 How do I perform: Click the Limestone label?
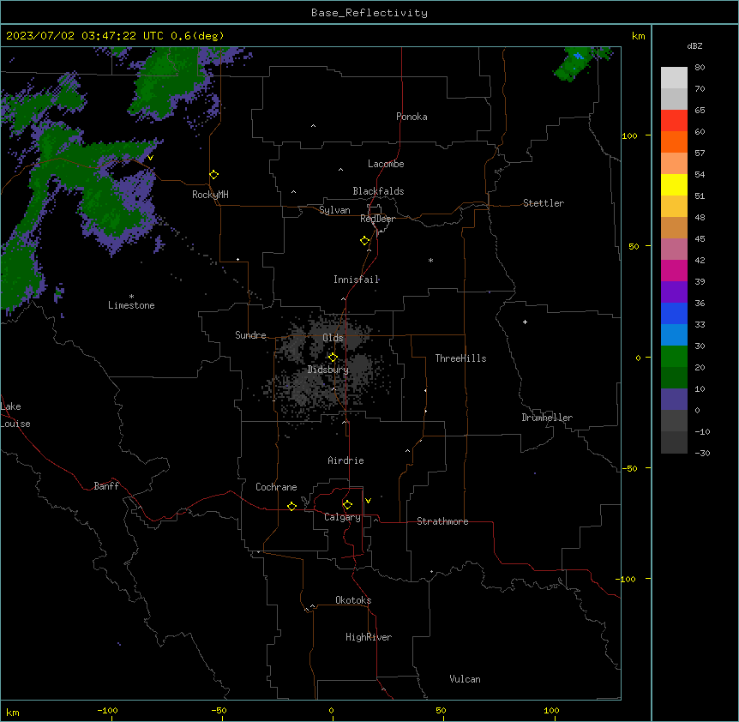click(x=131, y=305)
